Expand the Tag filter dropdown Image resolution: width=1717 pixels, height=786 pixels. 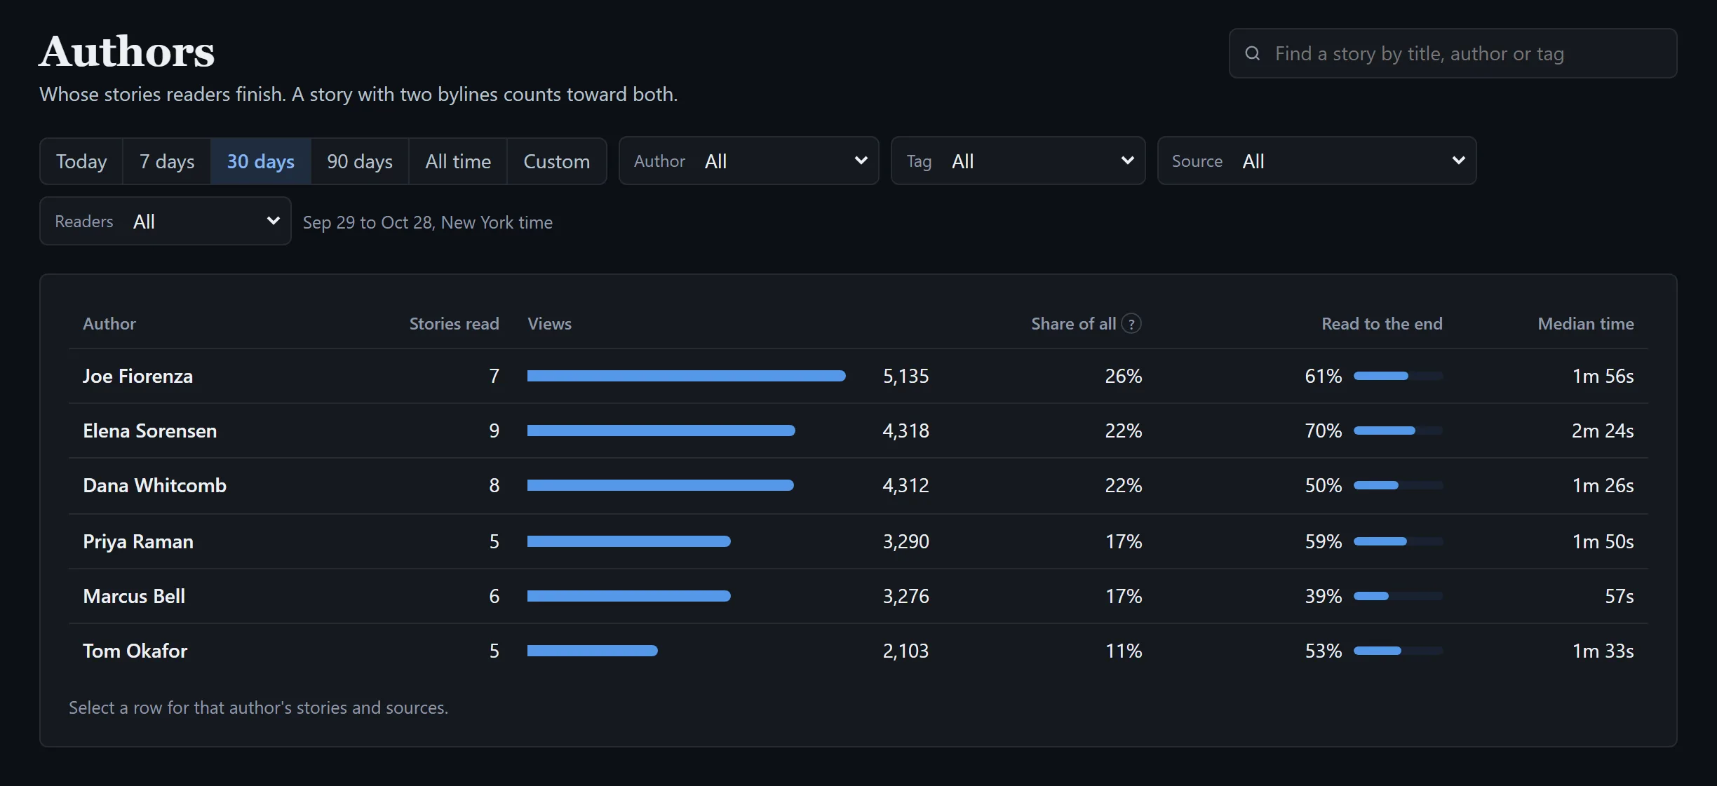(1018, 161)
